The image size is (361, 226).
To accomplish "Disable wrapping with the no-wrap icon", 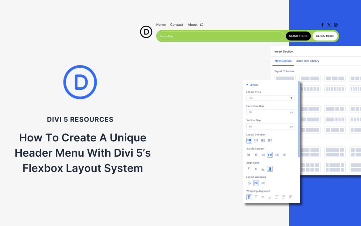I will 249,183.
